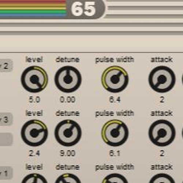Click the detune knob showing 9.00

point(68,133)
